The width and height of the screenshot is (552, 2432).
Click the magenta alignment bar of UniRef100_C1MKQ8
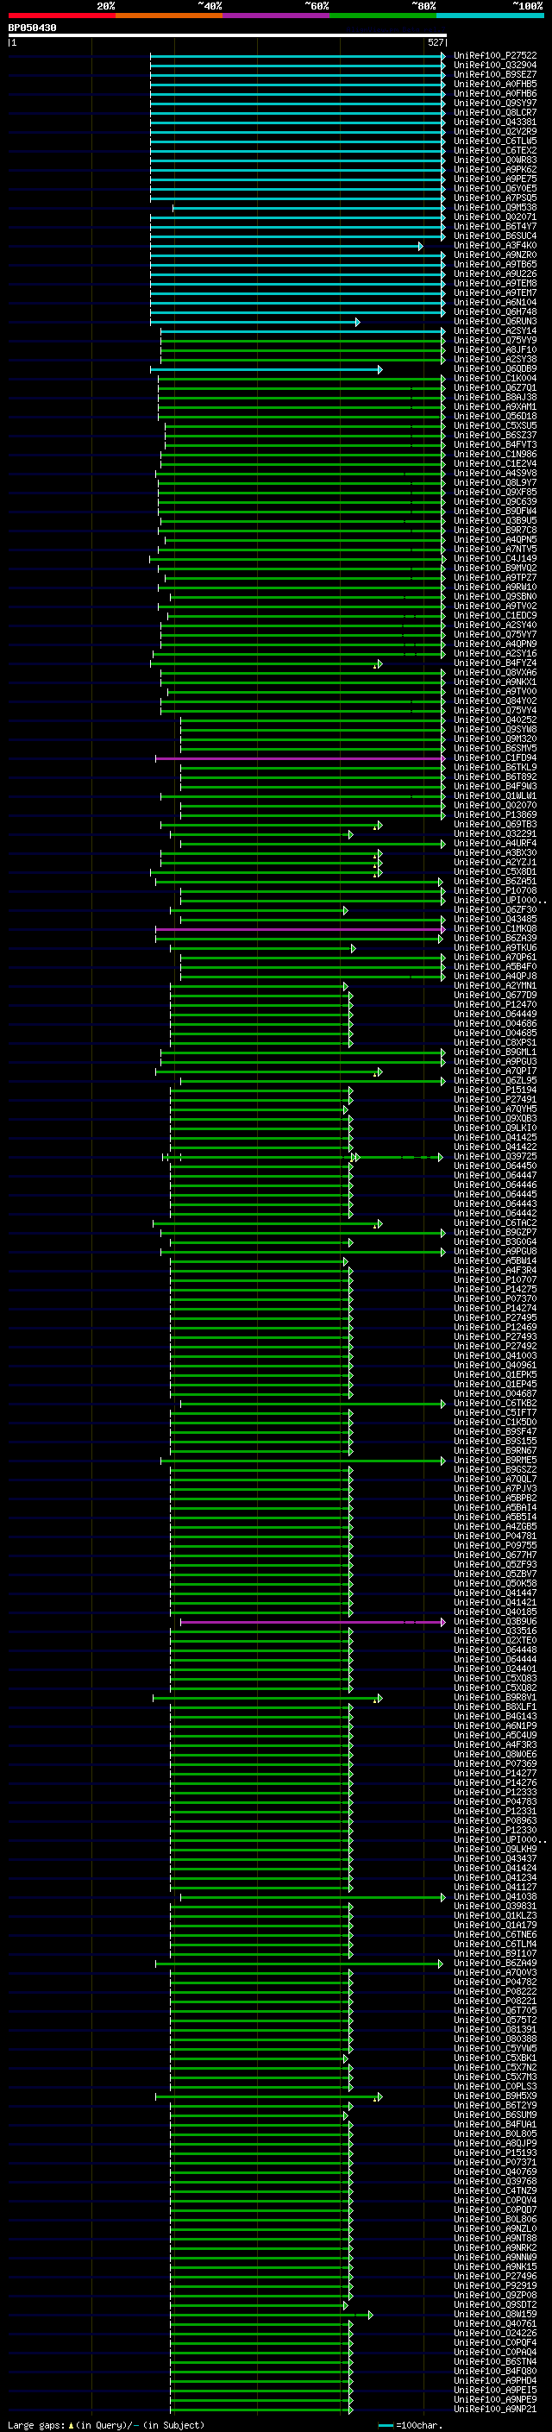coord(300,929)
